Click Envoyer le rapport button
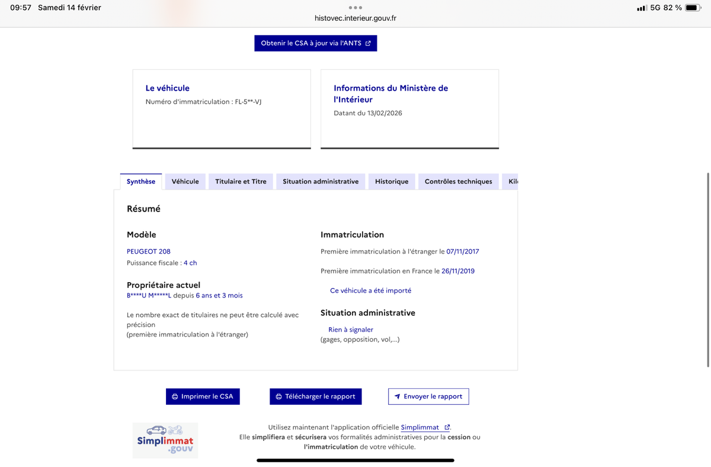The width and height of the screenshot is (711, 467). coord(428,396)
